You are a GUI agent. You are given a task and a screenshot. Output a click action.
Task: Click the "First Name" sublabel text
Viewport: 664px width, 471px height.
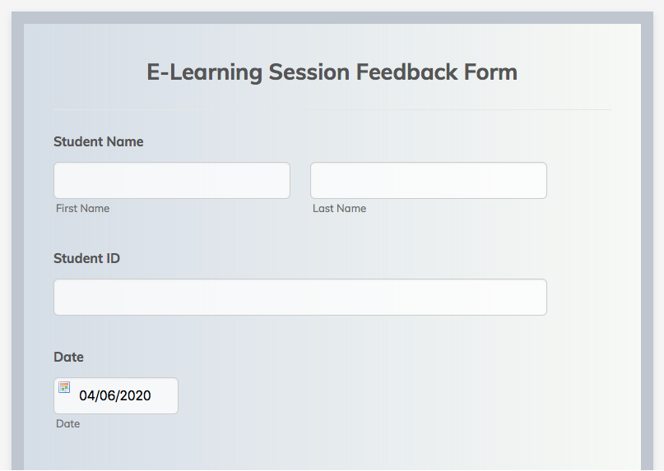click(x=82, y=209)
